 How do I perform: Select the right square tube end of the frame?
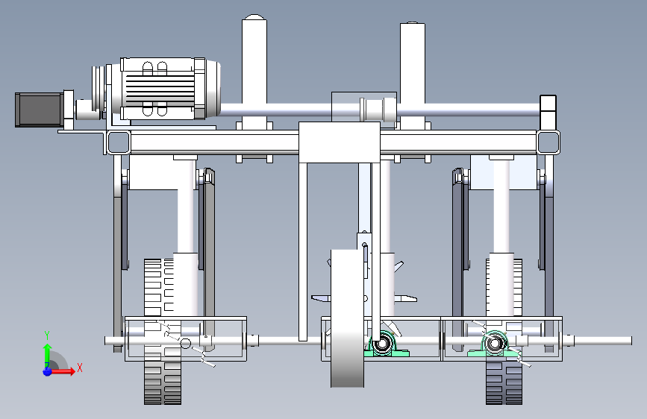point(548,142)
